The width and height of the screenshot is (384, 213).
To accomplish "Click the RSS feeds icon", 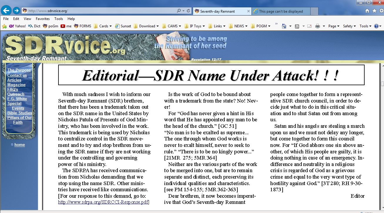I will coord(297,26).
